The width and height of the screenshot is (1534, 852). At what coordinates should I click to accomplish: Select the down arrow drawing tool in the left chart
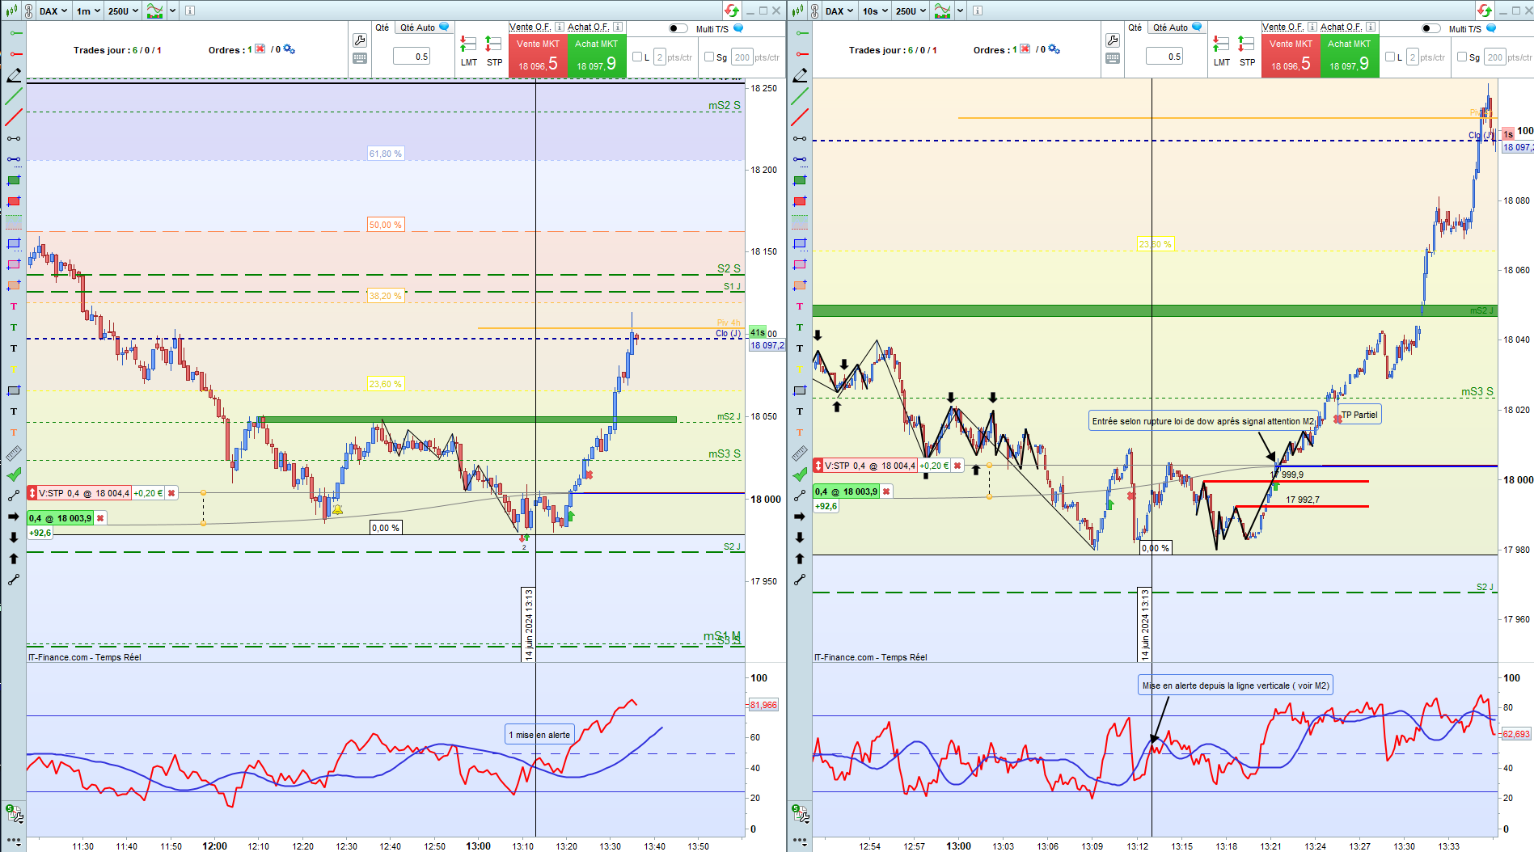point(14,538)
